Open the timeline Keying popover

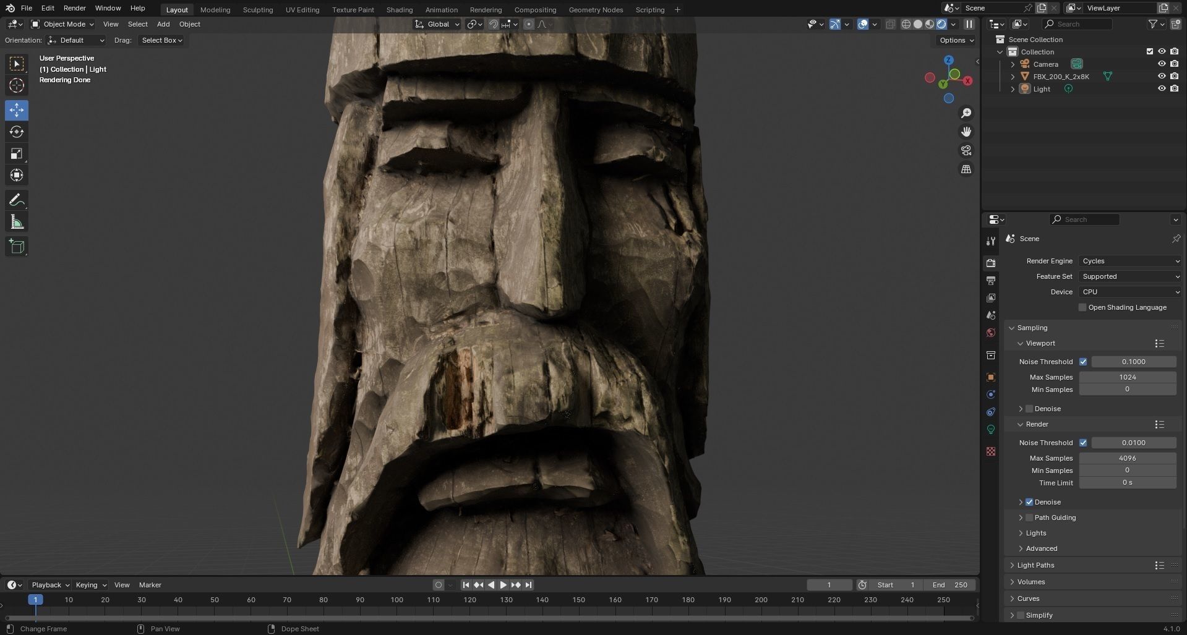pyautogui.click(x=91, y=585)
